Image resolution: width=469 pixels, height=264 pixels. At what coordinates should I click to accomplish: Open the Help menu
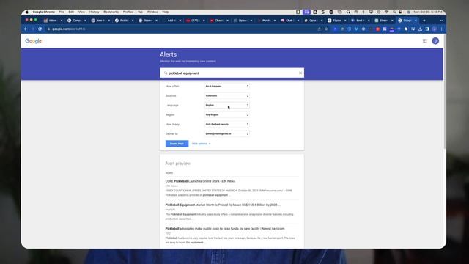tap(166, 12)
